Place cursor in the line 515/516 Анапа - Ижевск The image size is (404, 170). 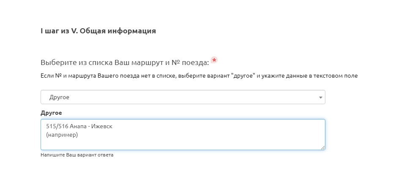pos(79,127)
